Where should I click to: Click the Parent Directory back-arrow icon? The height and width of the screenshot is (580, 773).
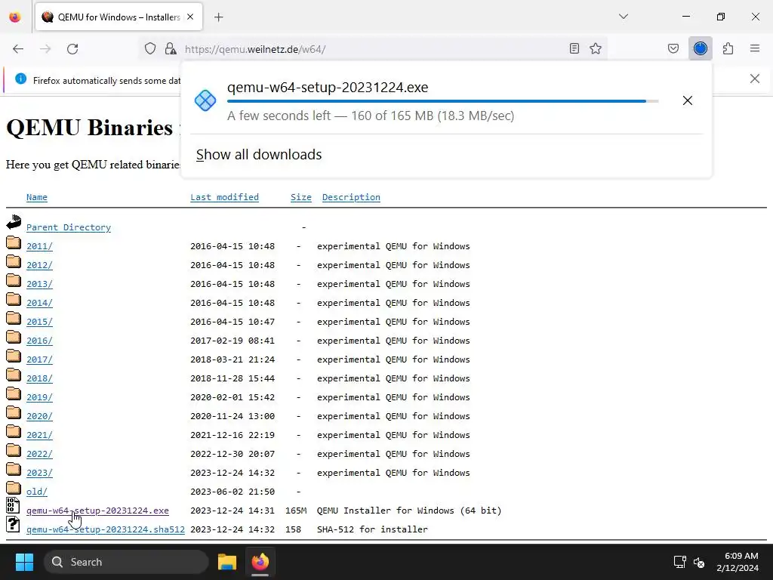(x=14, y=222)
